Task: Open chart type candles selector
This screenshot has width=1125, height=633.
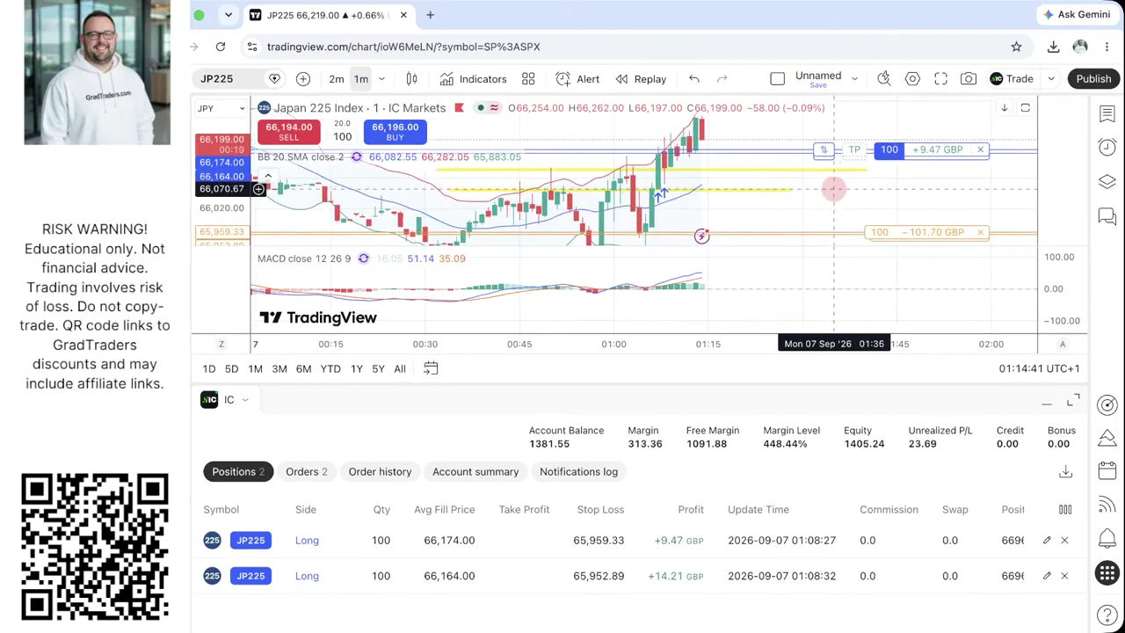Action: (x=411, y=79)
